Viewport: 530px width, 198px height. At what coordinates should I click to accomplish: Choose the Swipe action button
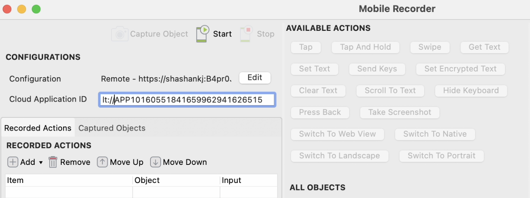(430, 47)
